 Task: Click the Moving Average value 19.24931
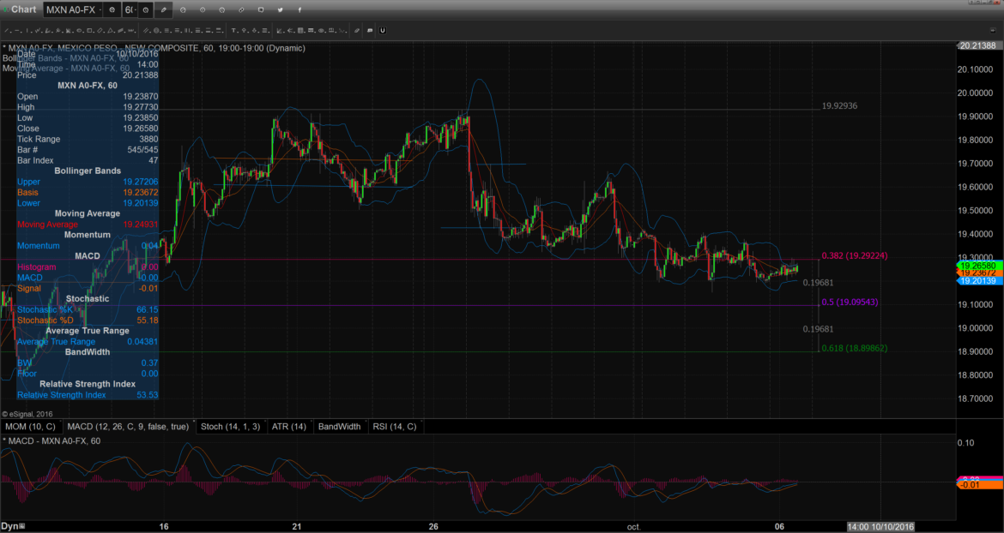click(140, 225)
